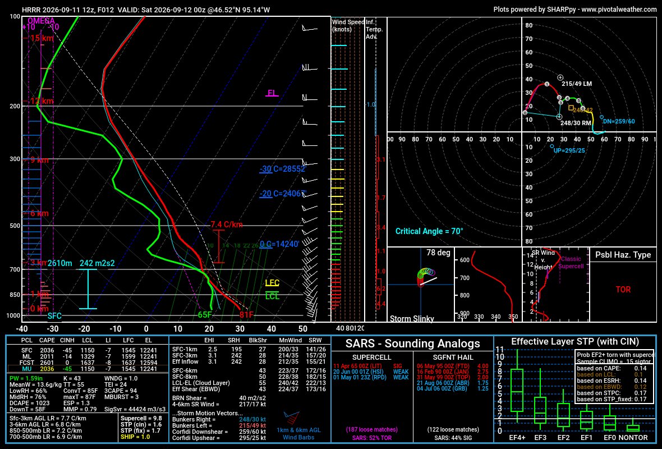
Task: Click the 'Corfidi Upshear =' row
Action: [219, 438]
